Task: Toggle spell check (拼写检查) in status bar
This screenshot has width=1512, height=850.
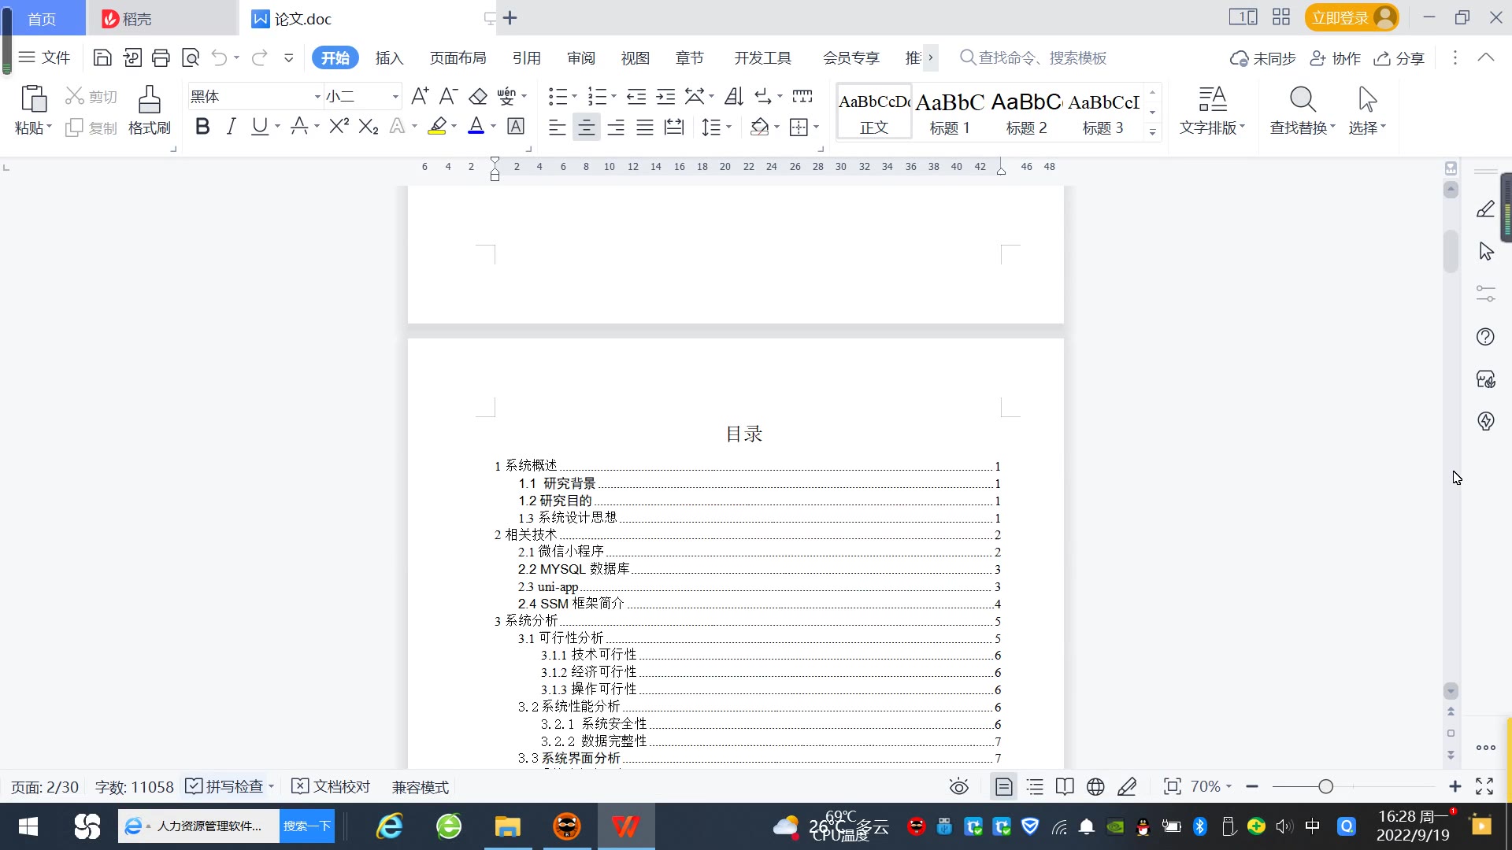Action: 226,786
